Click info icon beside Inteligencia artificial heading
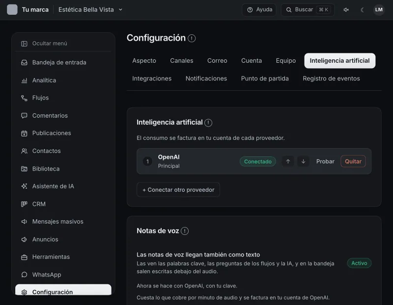This screenshot has height=305, width=393. 208,123
